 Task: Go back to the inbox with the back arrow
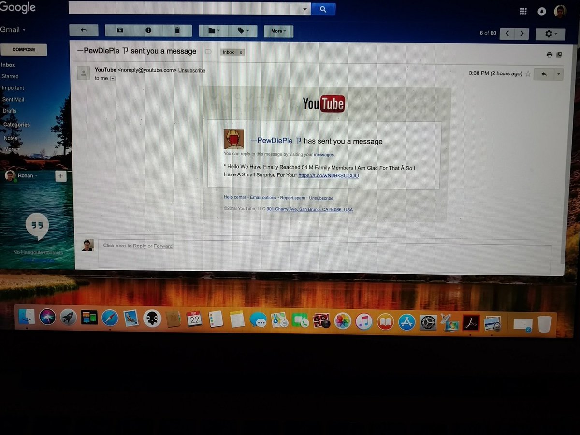tap(84, 30)
